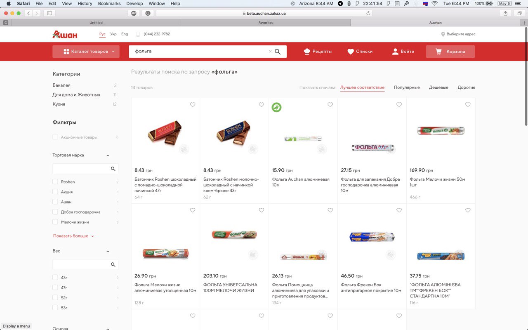Viewport: 528px width, 330px height.
Task: Open Apple menu
Action: [8, 3]
